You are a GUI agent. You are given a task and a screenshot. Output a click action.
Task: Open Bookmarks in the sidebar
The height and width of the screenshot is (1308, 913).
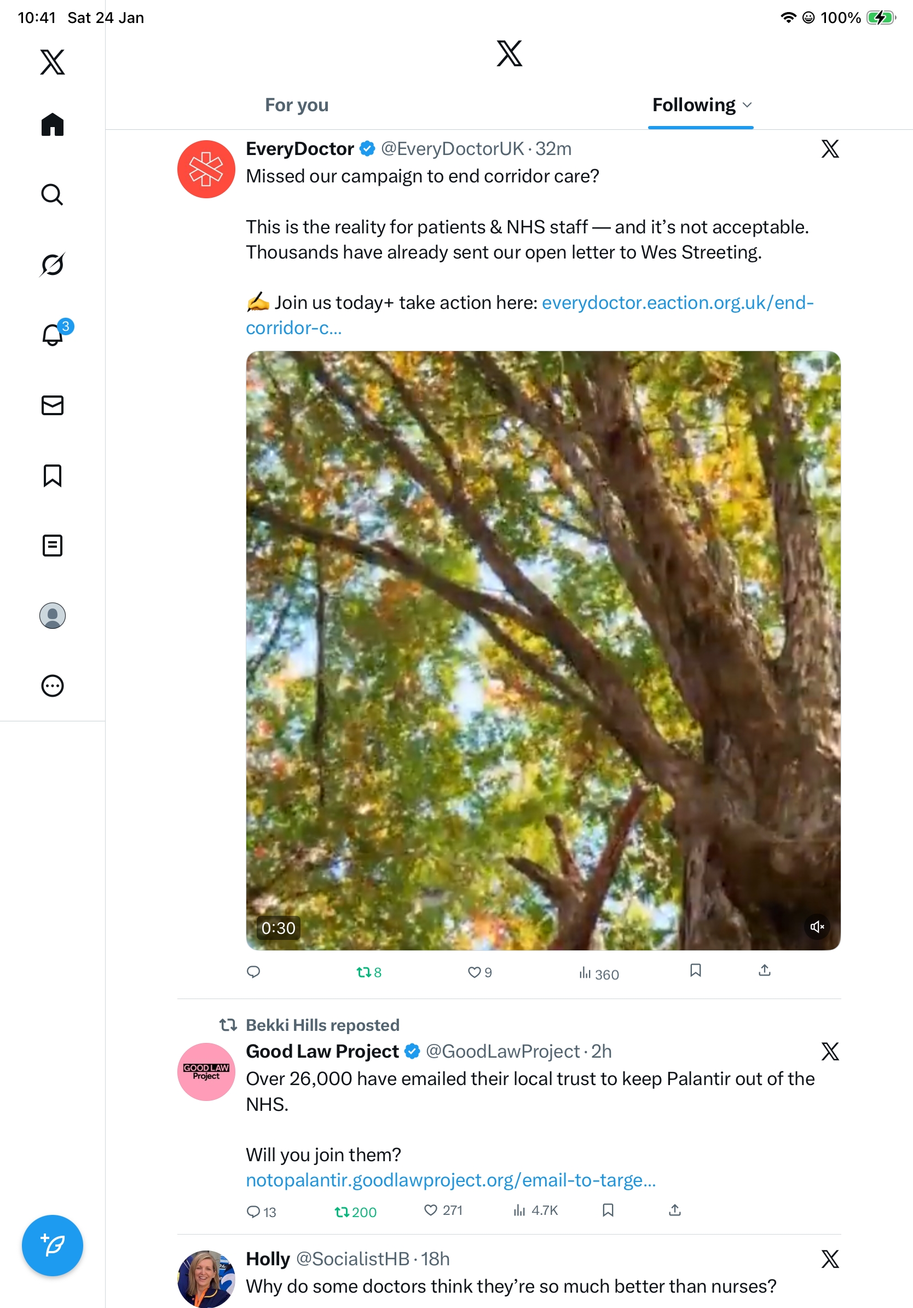point(53,475)
